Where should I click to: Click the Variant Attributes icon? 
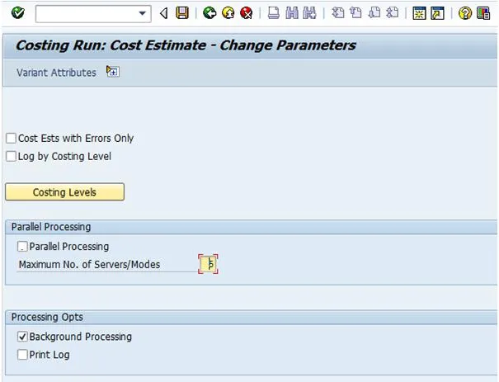[113, 72]
